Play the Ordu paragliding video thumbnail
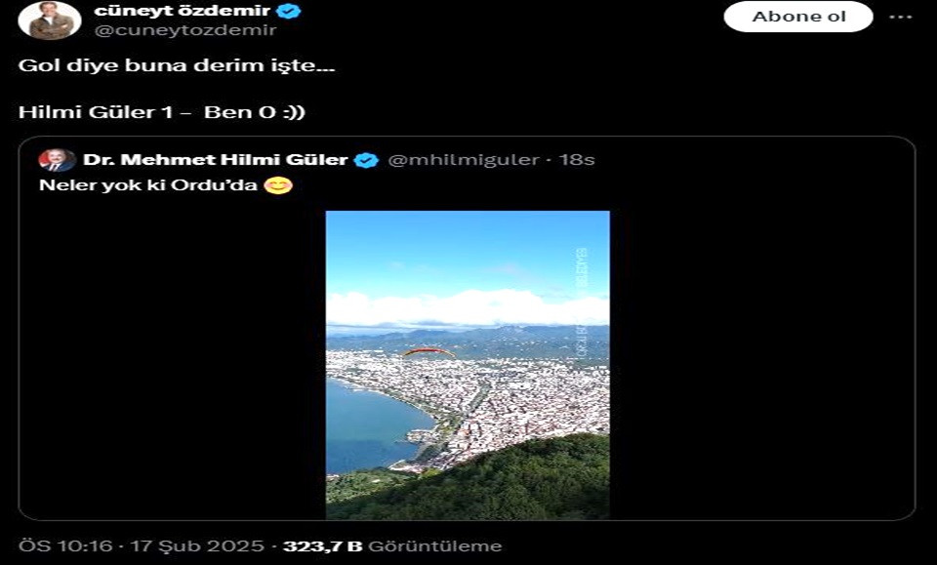 pyautogui.click(x=468, y=365)
